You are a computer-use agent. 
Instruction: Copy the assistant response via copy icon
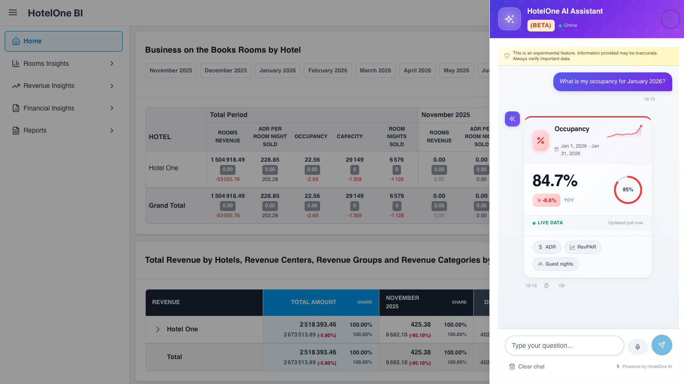(x=546, y=286)
